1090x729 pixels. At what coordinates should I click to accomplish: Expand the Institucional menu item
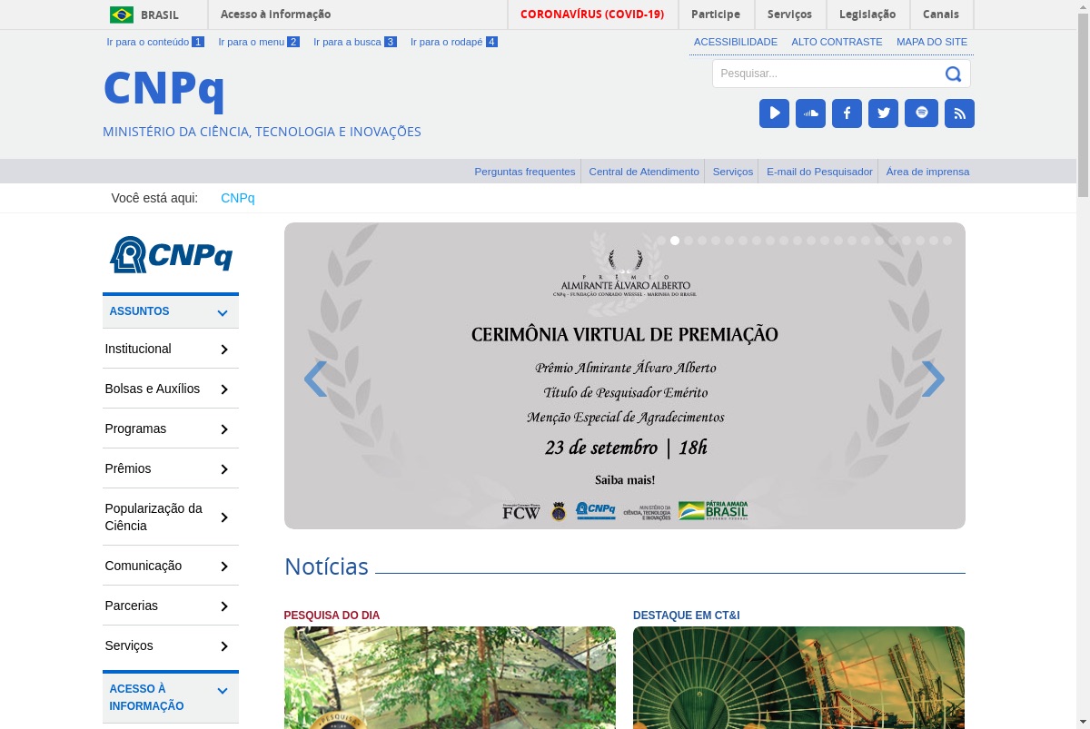[171, 349]
